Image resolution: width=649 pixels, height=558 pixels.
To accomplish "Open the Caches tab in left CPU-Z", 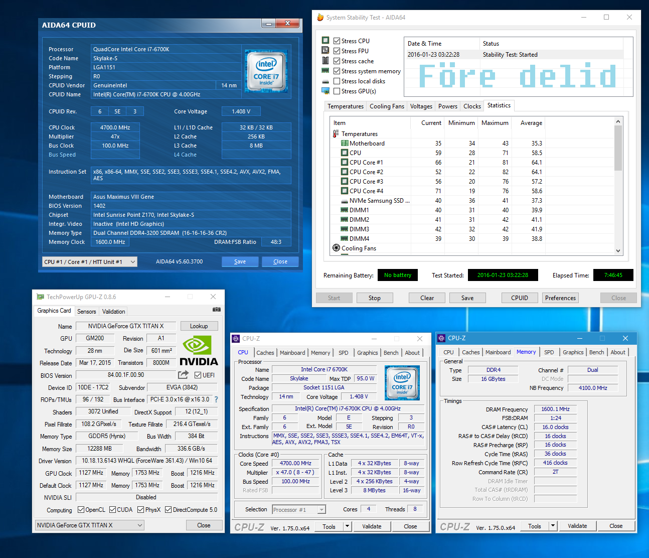I will tap(265, 353).
